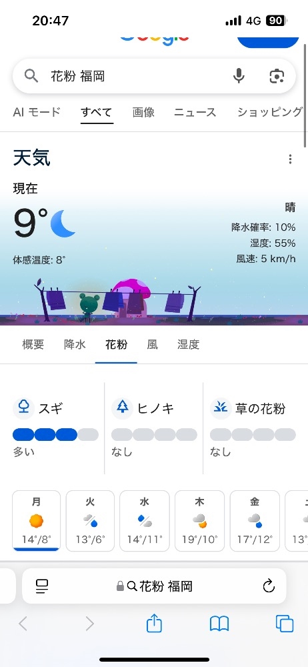Switch to the 画像 search tab
This screenshot has height=667, width=308.
click(x=143, y=112)
